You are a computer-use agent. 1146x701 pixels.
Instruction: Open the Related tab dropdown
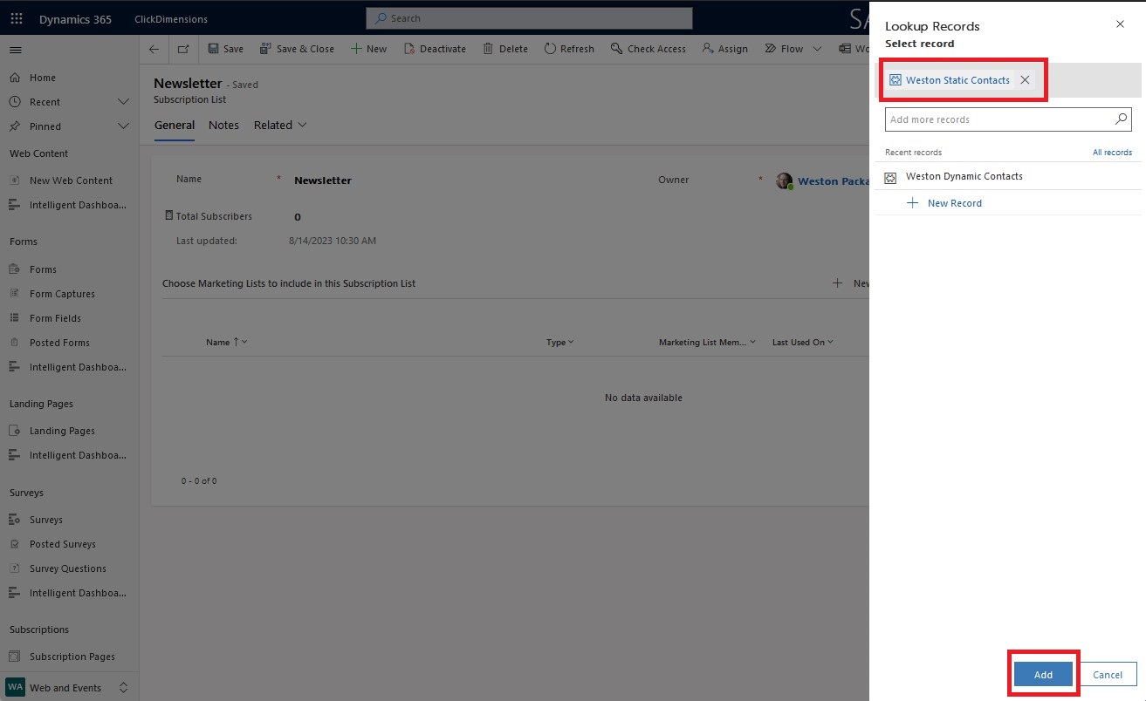(280, 126)
